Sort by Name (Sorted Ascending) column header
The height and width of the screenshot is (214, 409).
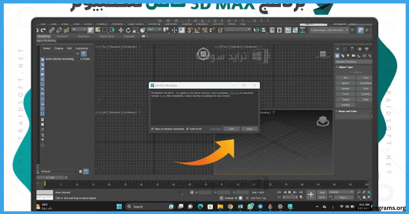(x=60, y=59)
